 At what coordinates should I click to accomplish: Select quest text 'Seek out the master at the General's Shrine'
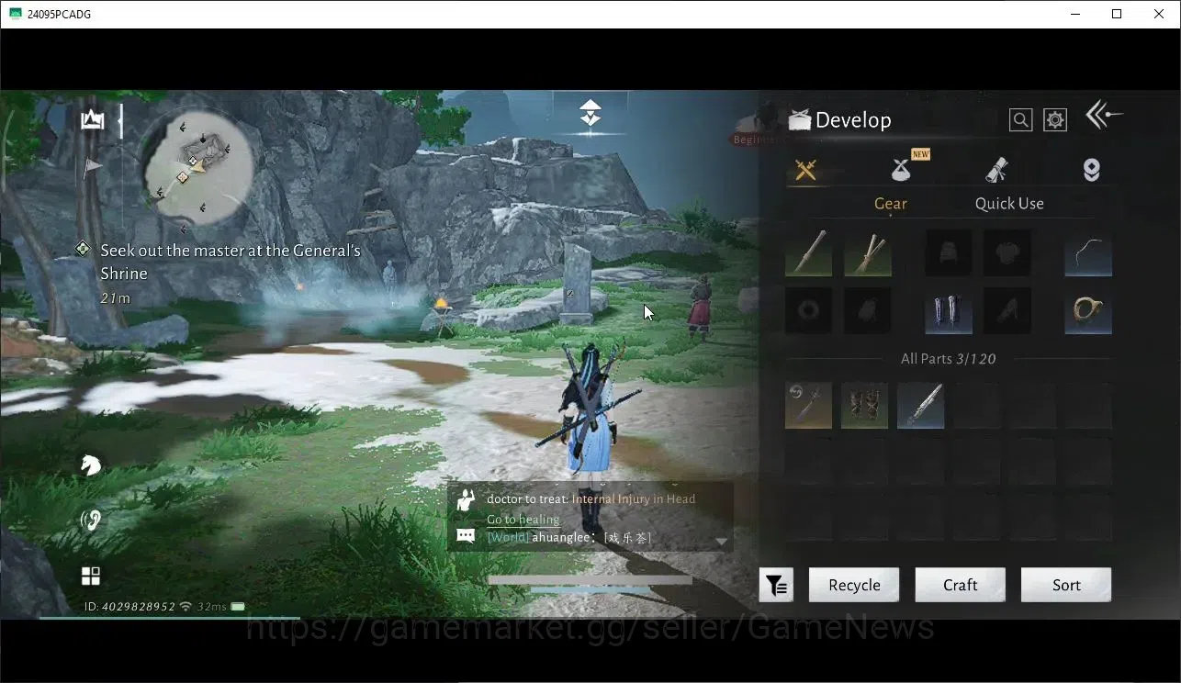(231, 262)
